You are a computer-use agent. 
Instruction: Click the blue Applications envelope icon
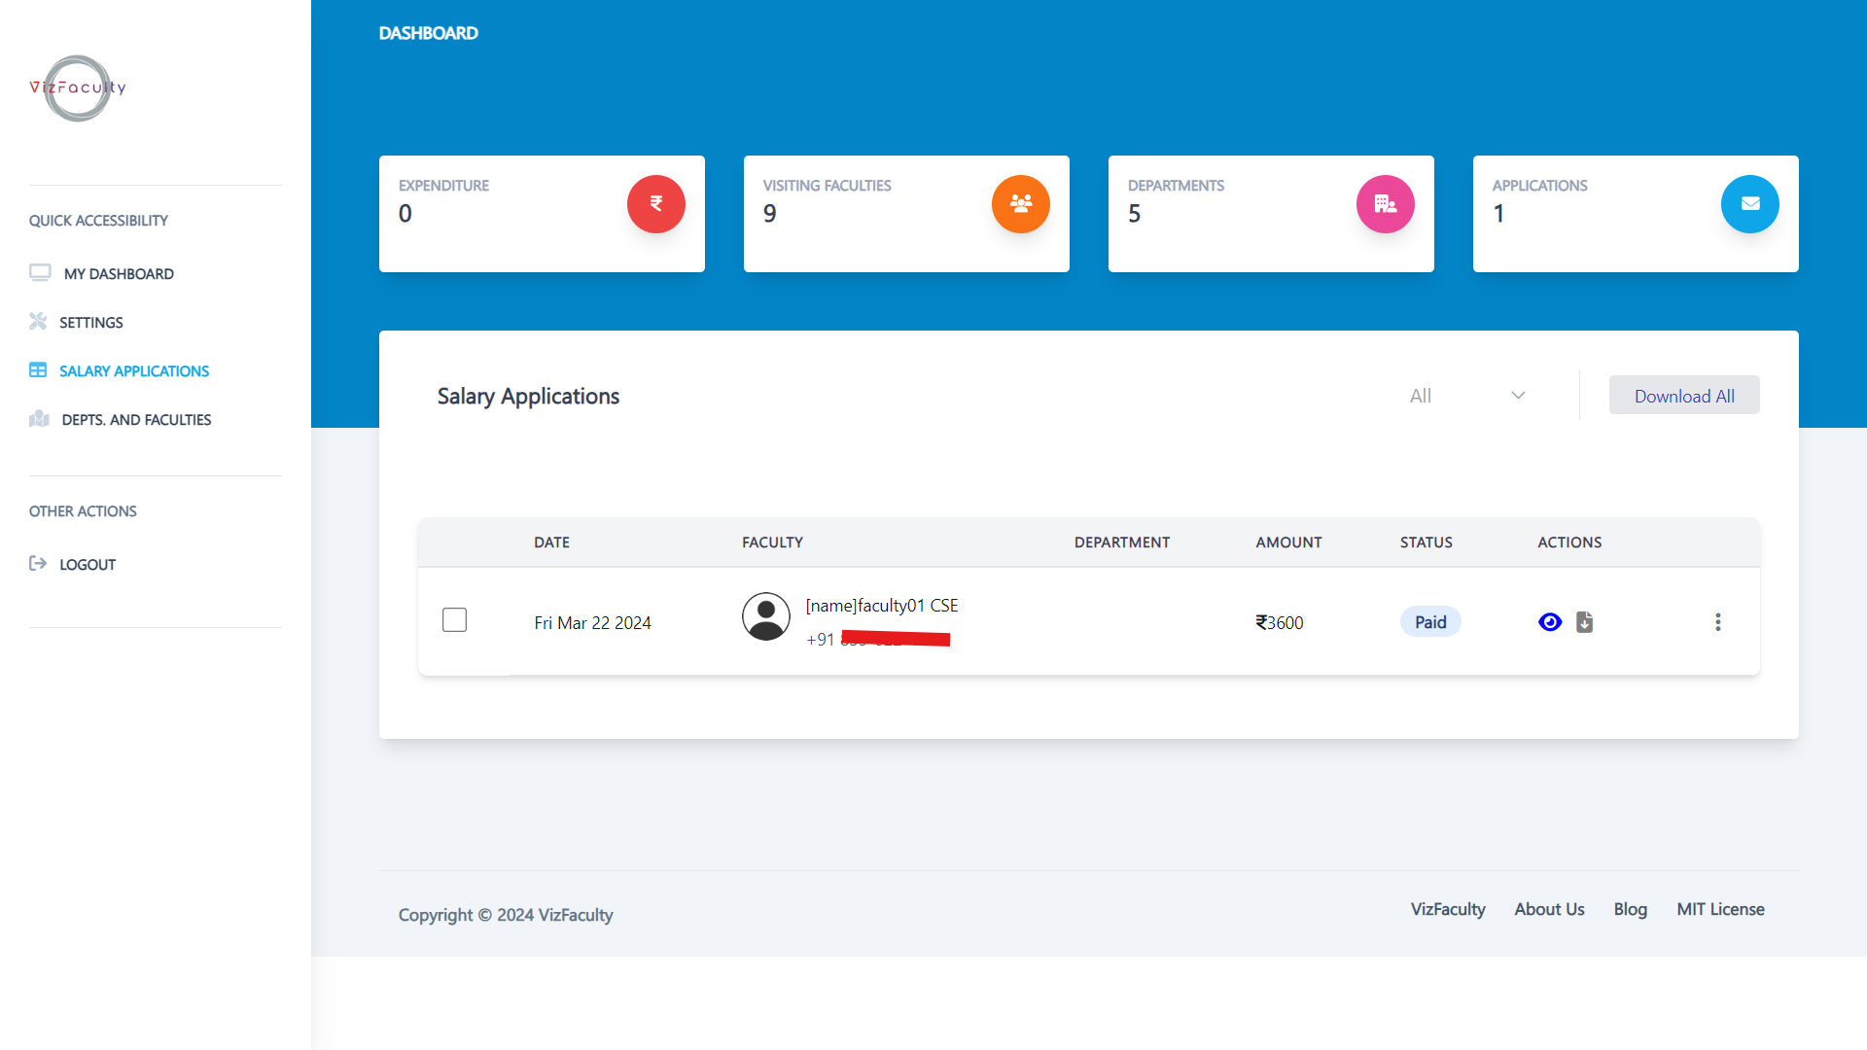click(1750, 204)
